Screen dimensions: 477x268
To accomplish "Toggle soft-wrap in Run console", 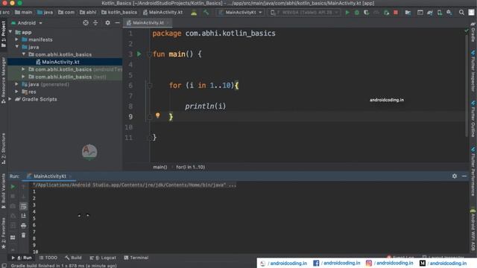I will [23, 206].
